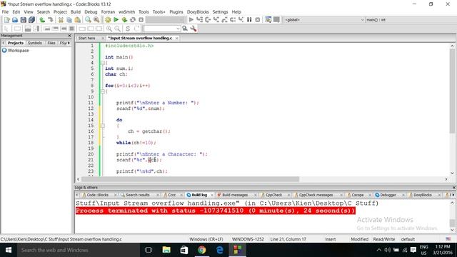Open the main() : int function dropdown
Viewport: 457px width, 257px height.
point(411,20)
